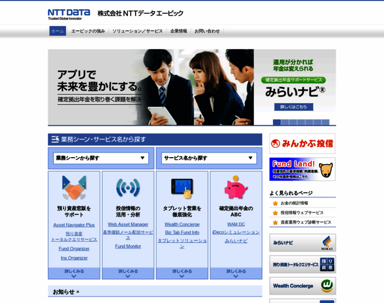Viewport: 384px width, 303px height.
Task: Click the 株式会社NTTデータエービック company name
Action: point(140,13)
